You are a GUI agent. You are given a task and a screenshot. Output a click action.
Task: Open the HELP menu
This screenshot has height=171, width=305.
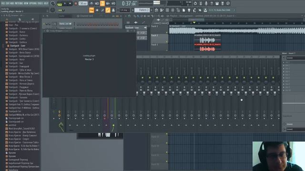pos(46,3)
